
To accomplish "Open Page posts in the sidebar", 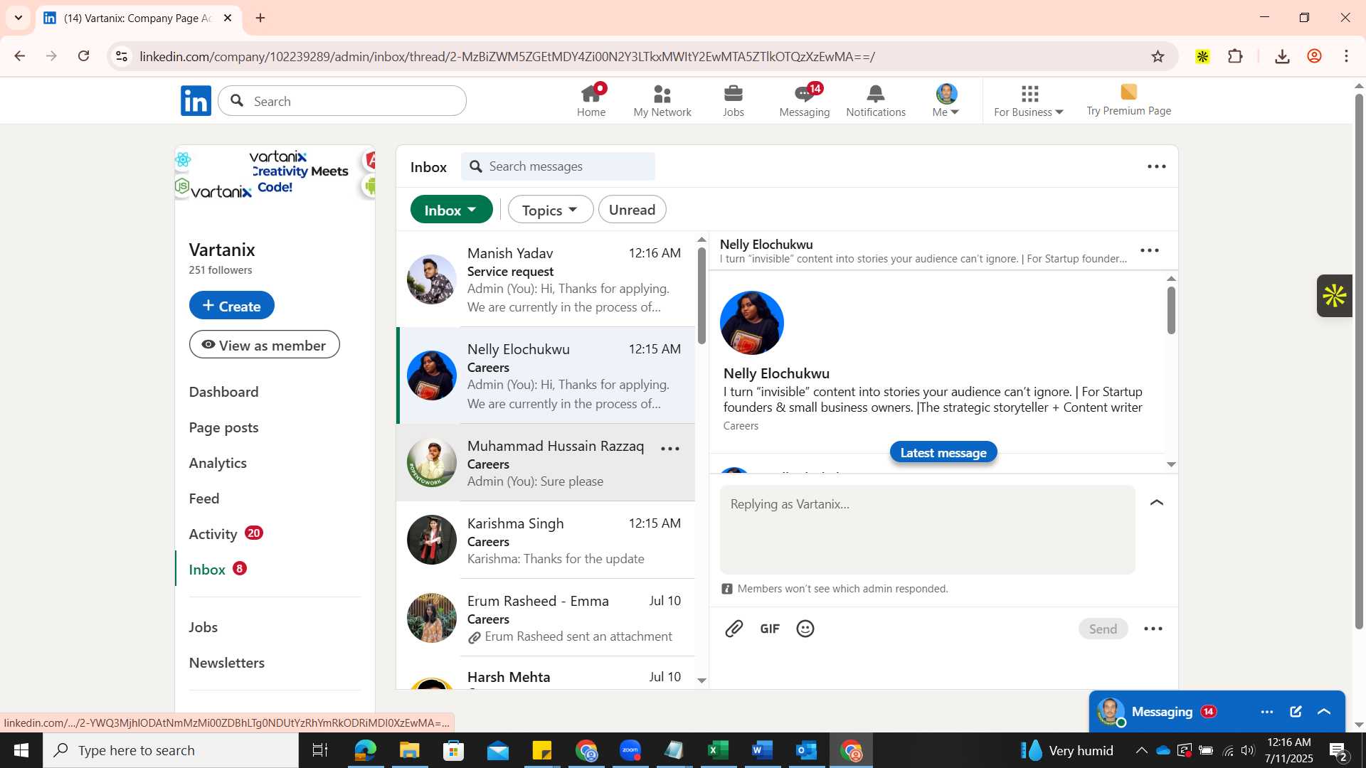I will coord(224,427).
